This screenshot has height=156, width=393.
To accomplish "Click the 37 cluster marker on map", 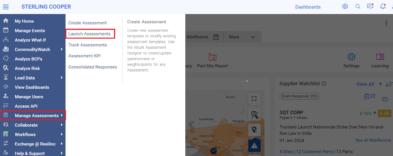I will [213, 151].
